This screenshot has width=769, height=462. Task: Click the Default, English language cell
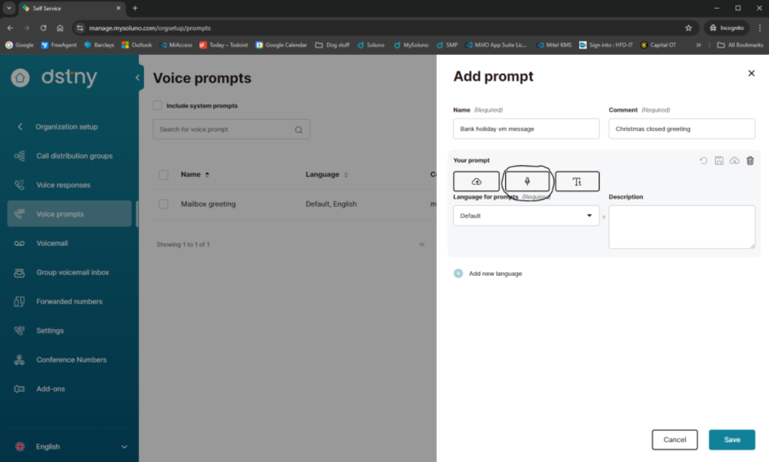pos(331,204)
